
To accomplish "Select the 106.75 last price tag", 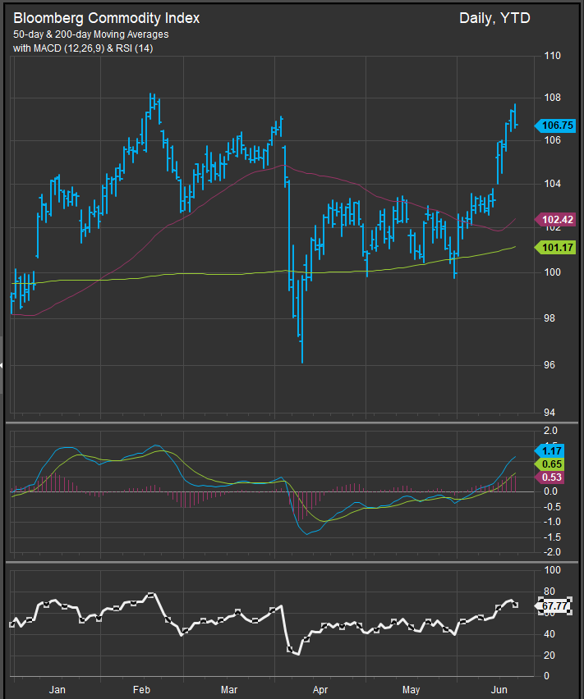I will coord(555,126).
